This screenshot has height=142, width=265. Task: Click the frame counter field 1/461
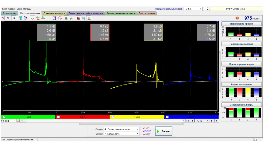coord(200,121)
